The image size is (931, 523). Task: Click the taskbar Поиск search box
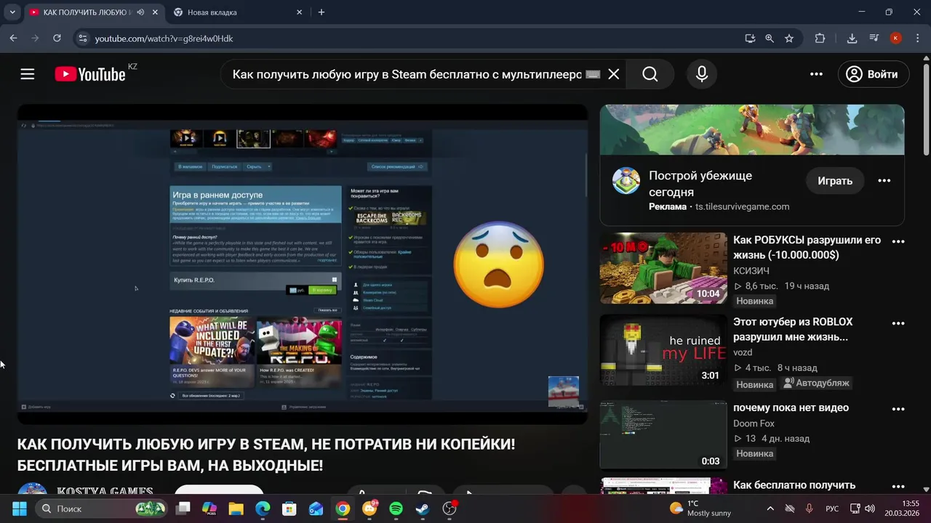tap(102, 508)
